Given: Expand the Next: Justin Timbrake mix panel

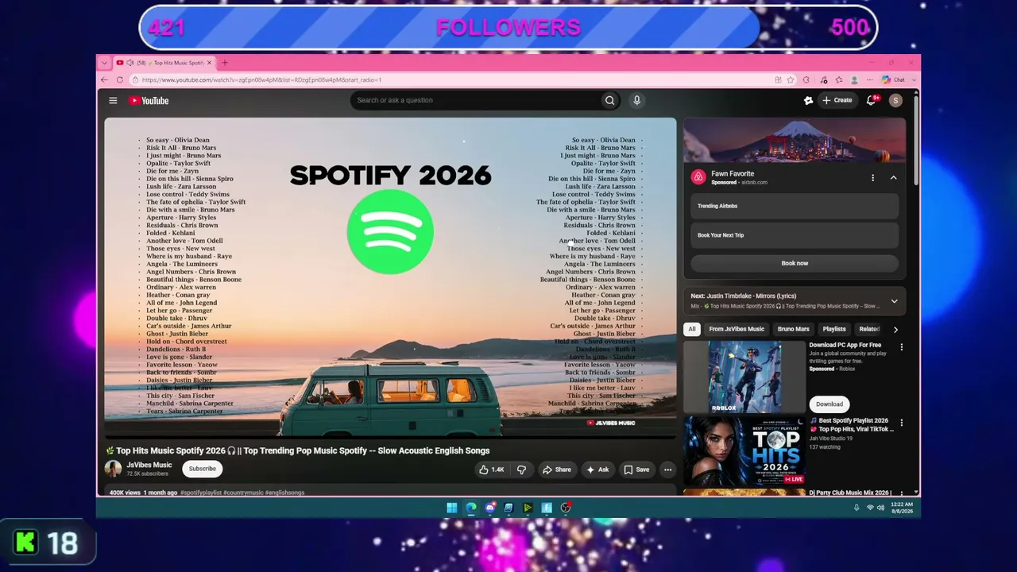Looking at the screenshot, I should coord(894,301).
